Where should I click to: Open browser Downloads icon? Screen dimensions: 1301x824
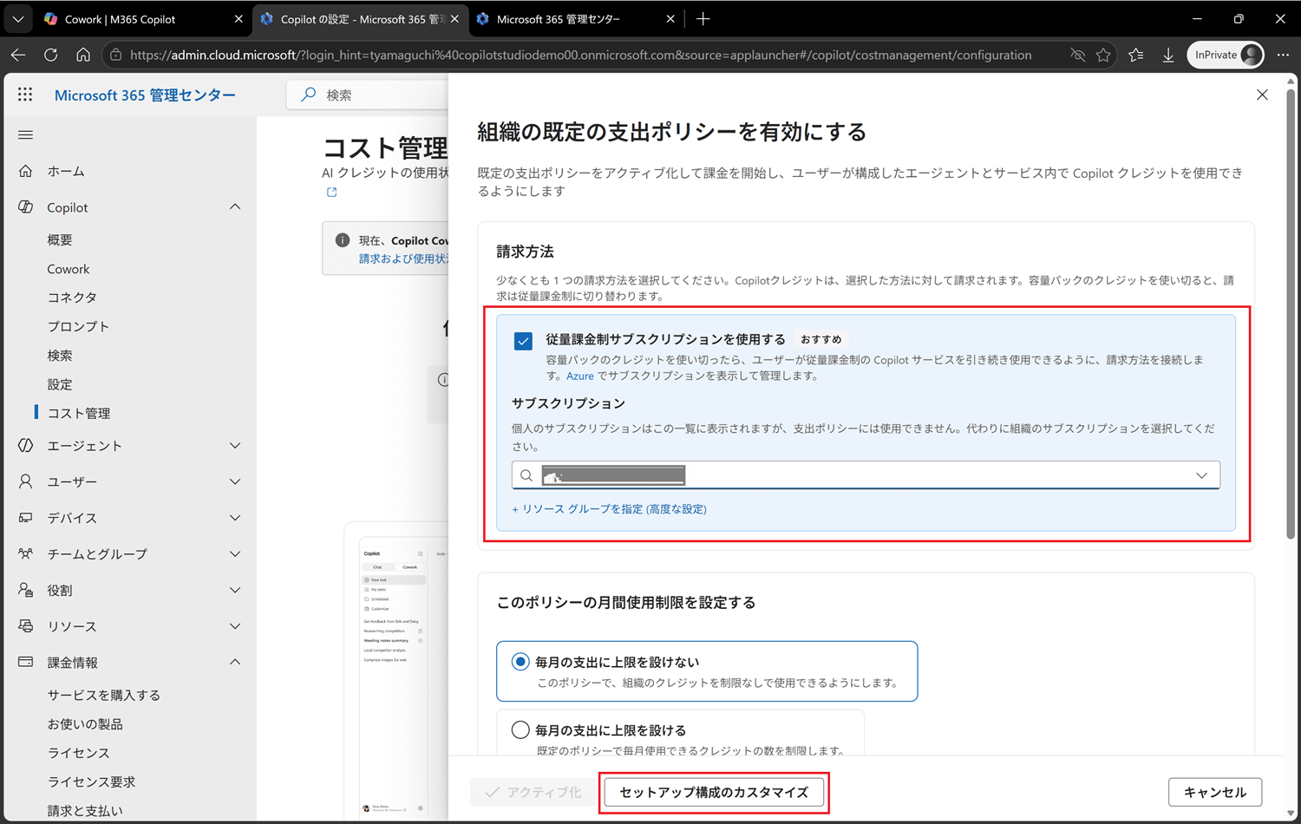click(x=1168, y=55)
